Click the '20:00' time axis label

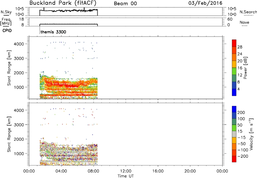(190, 171)
